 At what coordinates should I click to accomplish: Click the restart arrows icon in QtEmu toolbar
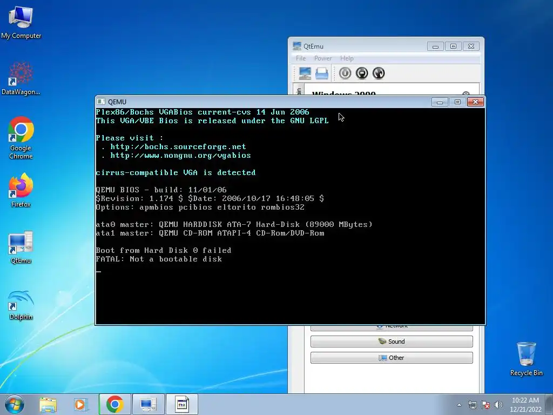pyautogui.click(x=379, y=73)
